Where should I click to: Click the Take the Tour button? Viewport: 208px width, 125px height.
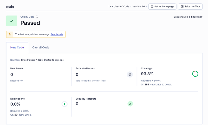pyautogui.click(x=190, y=6)
